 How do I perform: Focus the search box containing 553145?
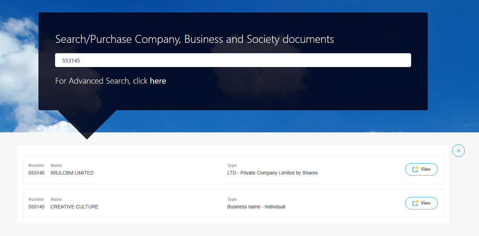tap(233, 60)
